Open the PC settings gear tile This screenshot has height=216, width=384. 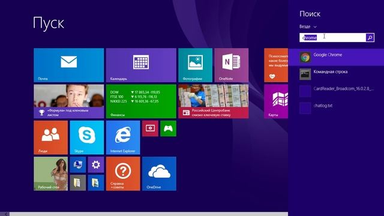coord(96,165)
